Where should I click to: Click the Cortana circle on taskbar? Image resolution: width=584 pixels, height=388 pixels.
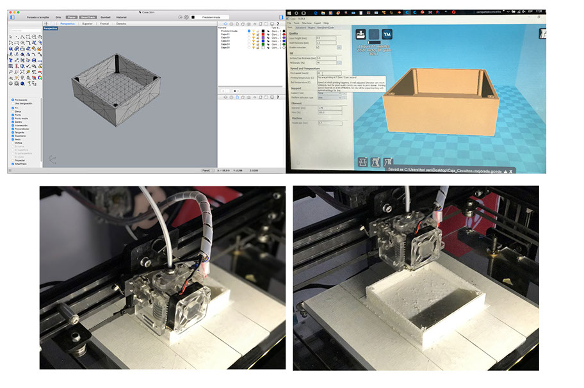tap(296, 13)
